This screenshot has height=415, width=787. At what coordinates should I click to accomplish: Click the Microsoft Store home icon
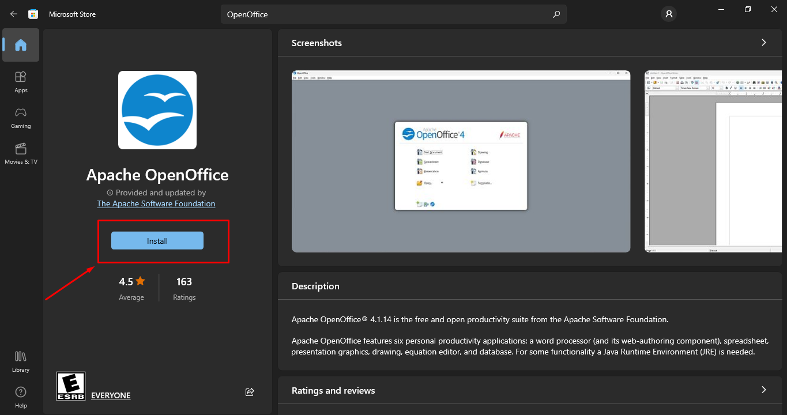click(x=33, y=13)
